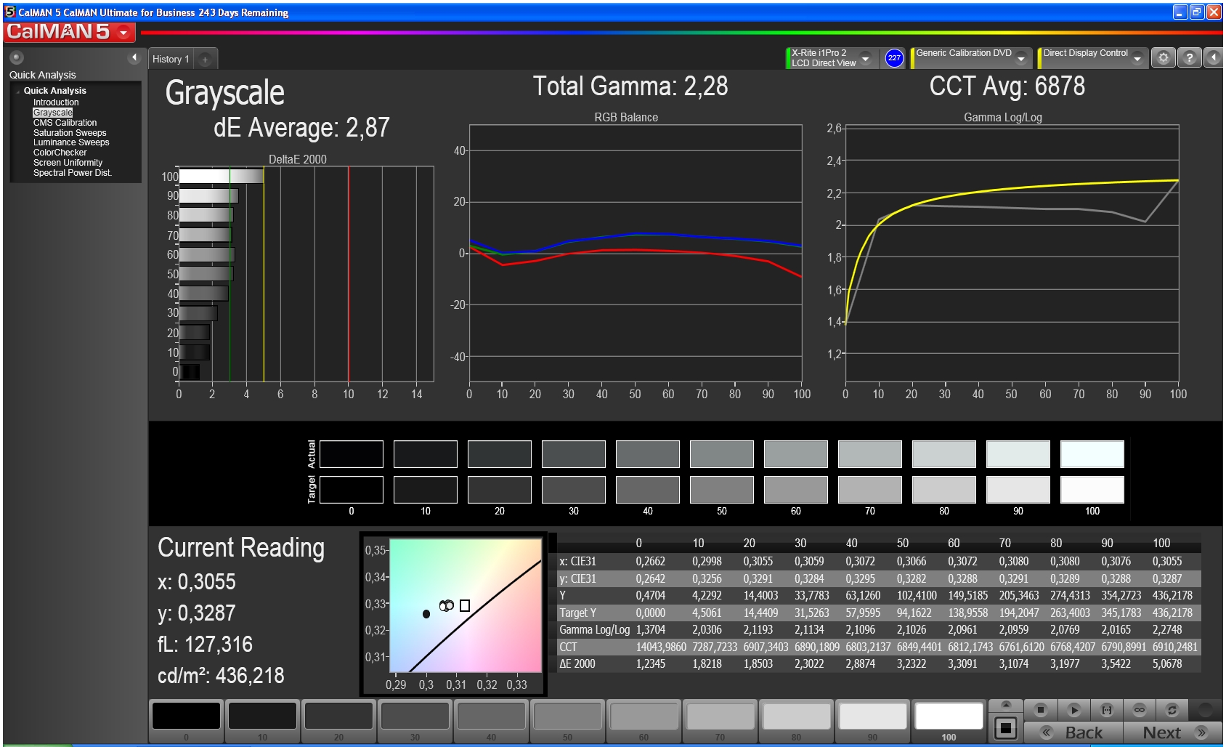Collapse the left workflow sidebar arrow
The width and height of the screenshot is (1226, 747).
[134, 57]
